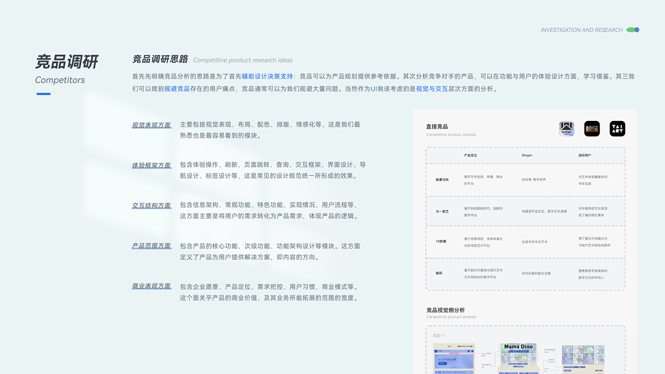Select the 太一数艺 table row label
The height and width of the screenshot is (374, 665).
click(442, 211)
